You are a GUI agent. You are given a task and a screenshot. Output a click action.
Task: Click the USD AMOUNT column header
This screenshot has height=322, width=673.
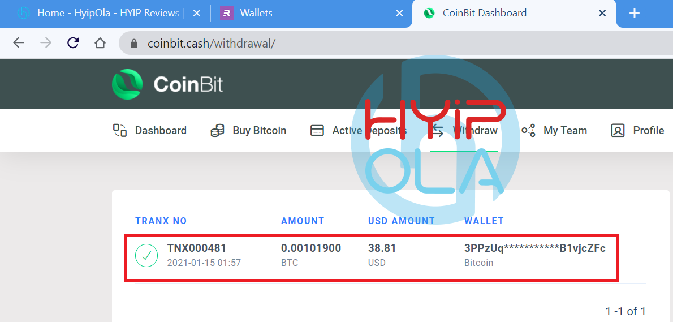click(402, 221)
